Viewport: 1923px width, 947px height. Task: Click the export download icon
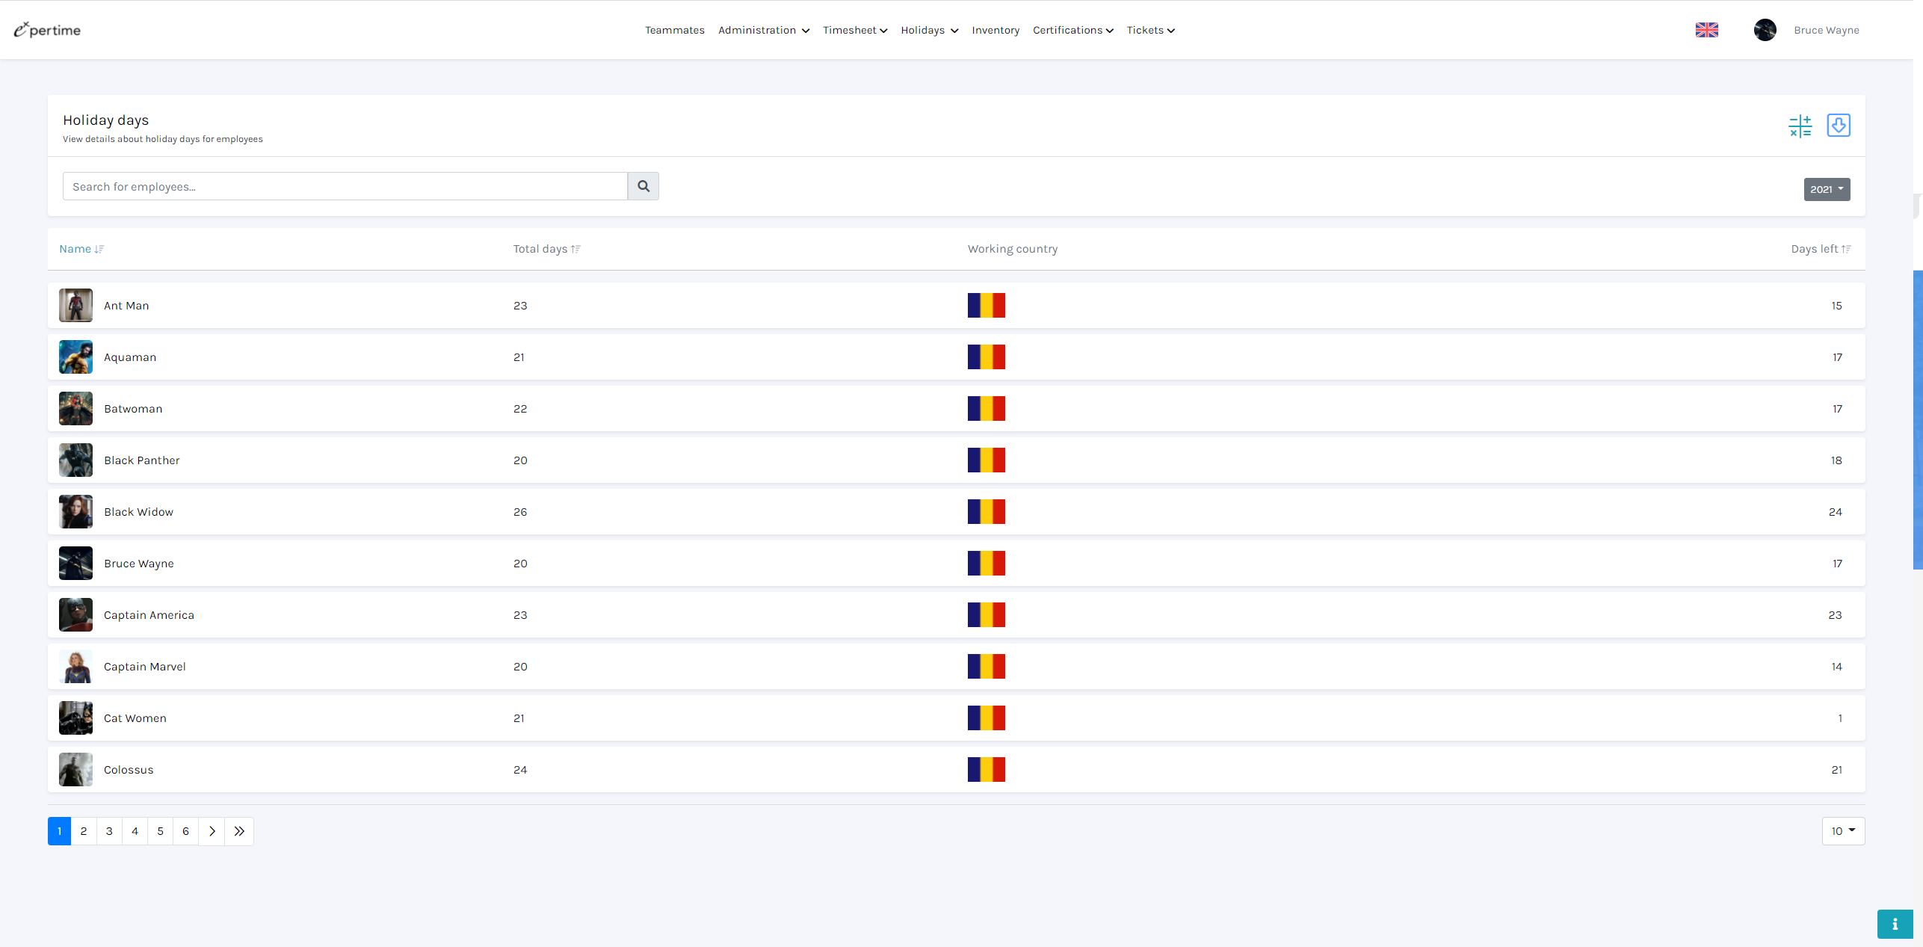tap(1838, 126)
